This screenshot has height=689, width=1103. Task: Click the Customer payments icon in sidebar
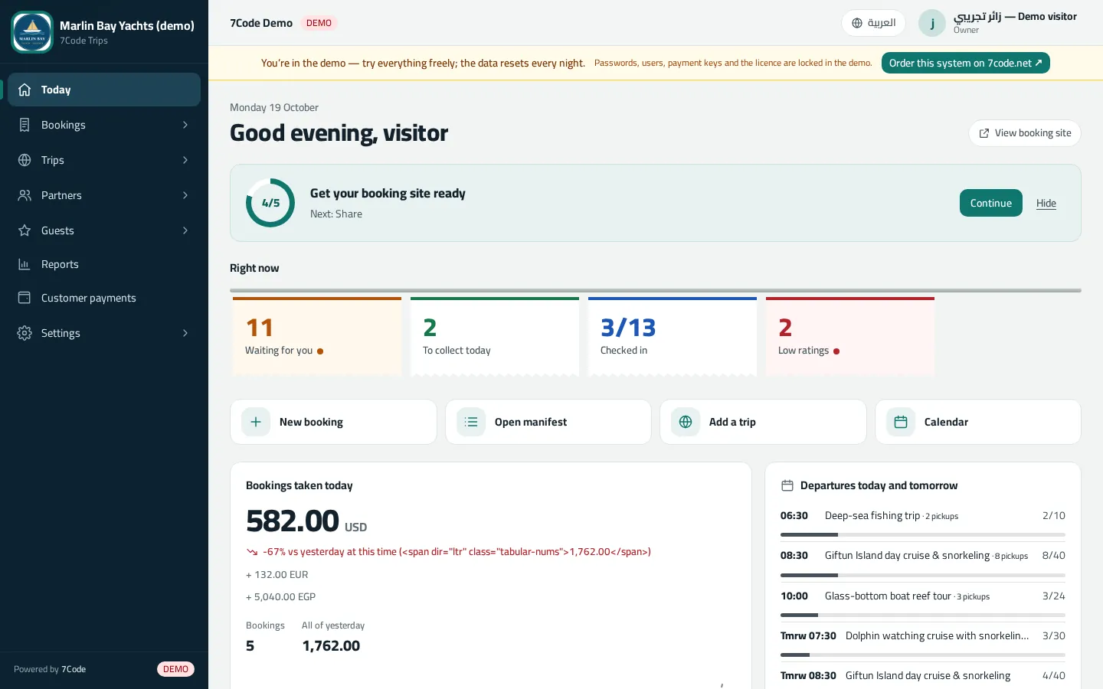tap(25, 298)
